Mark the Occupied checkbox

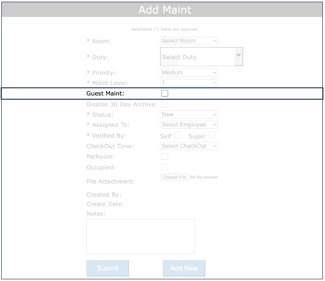[x=165, y=167]
